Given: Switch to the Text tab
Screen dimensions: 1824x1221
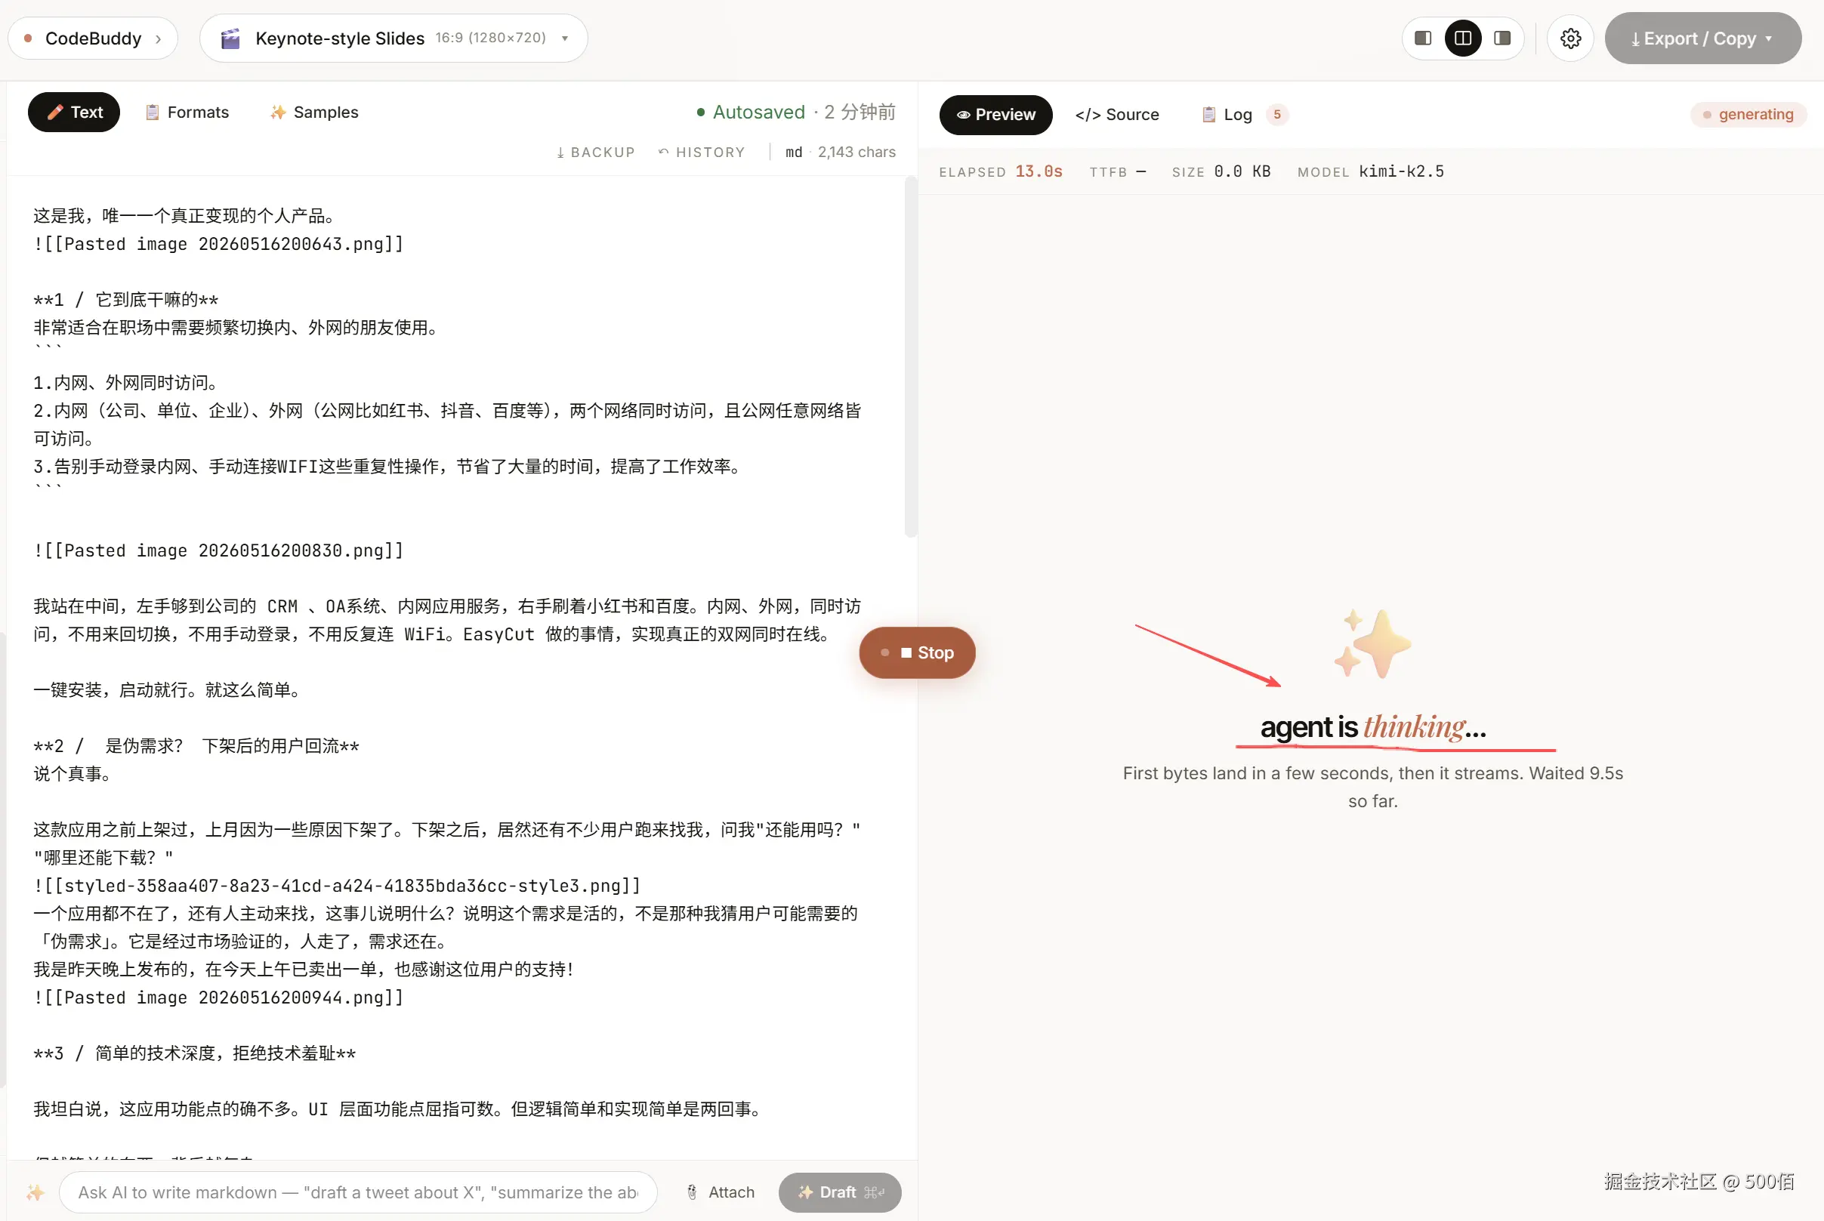Looking at the screenshot, I should pyautogui.click(x=74, y=112).
